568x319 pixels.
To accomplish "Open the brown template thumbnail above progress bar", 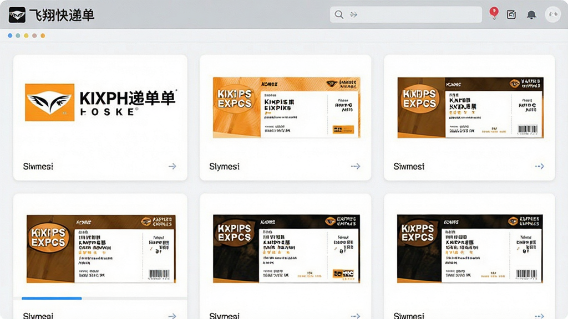I will (101, 249).
